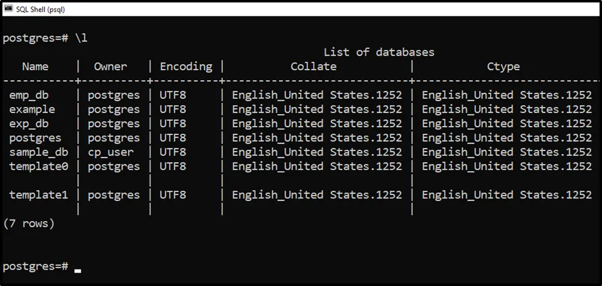602x286 pixels.
Task: Select the example database name
Action: [x=32, y=109]
